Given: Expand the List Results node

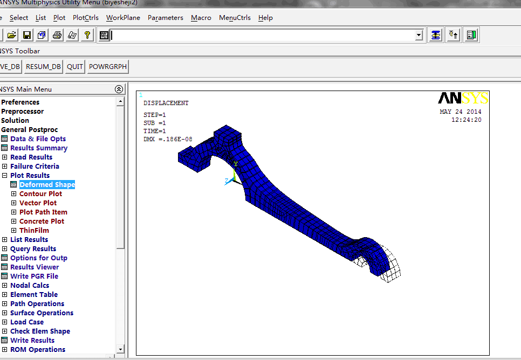Looking at the screenshot, I should pos(5,239).
